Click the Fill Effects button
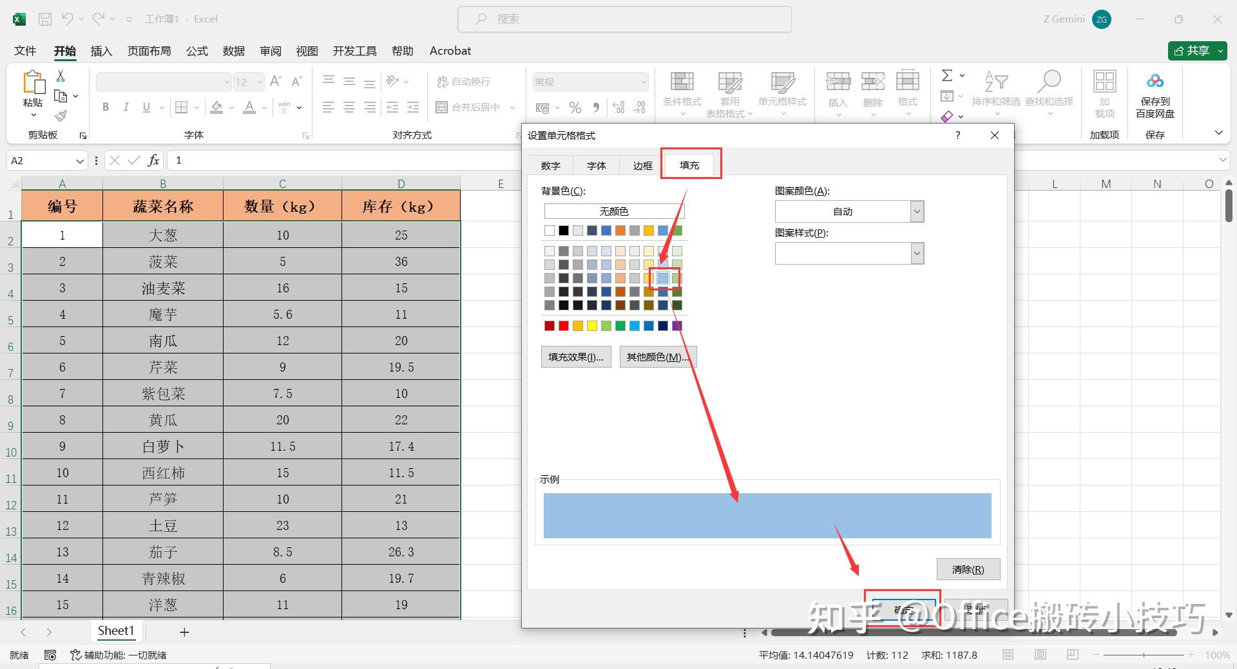This screenshot has height=669, width=1237. (x=576, y=357)
